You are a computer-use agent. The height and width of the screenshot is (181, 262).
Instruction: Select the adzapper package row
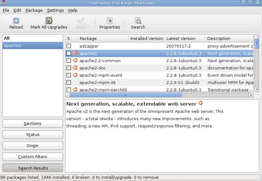(x=159, y=46)
